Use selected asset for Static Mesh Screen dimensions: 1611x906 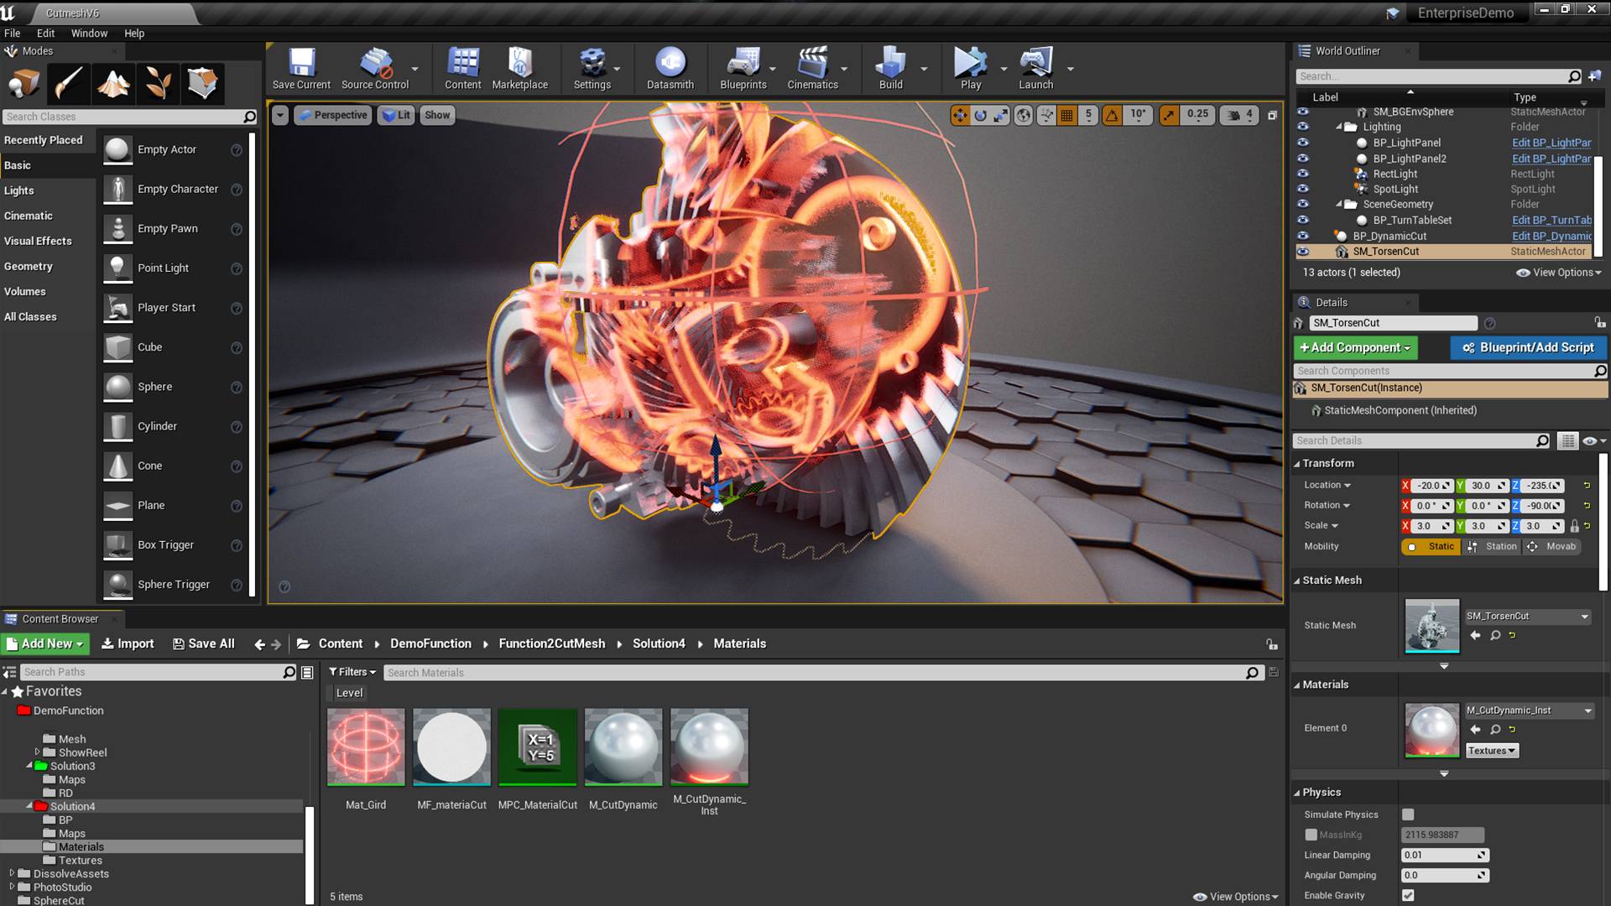coord(1475,635)
